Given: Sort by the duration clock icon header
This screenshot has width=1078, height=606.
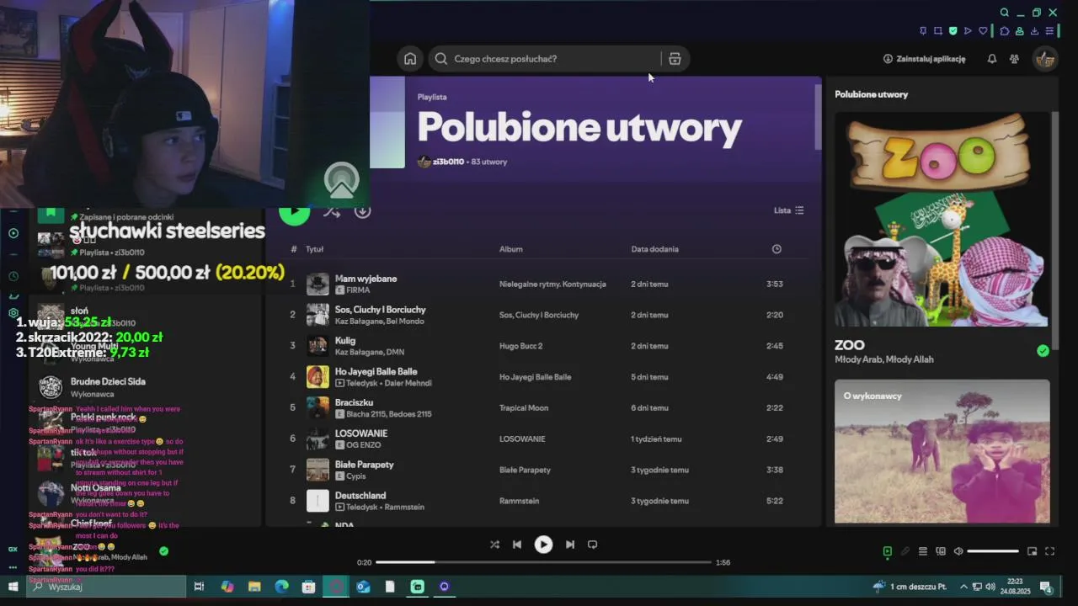Looking at the screenshot, I should (x=776, y=249).
